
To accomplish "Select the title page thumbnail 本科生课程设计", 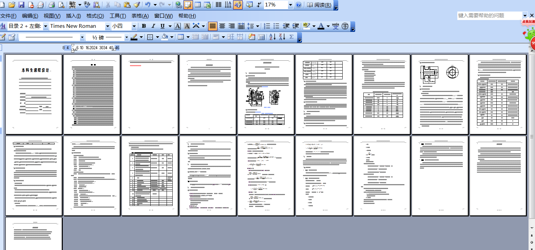I will (34, 94).
